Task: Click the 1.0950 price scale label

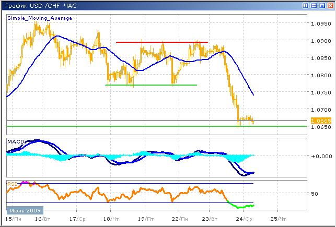Action: point(320,24)
